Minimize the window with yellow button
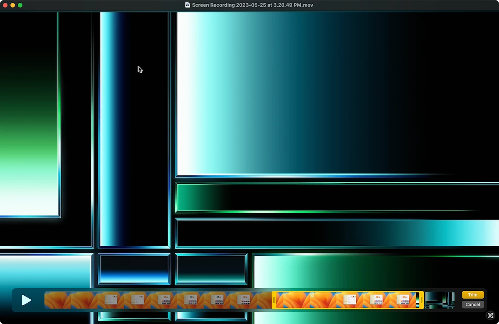This screenshot has height=324, width=499. point(13,5)
